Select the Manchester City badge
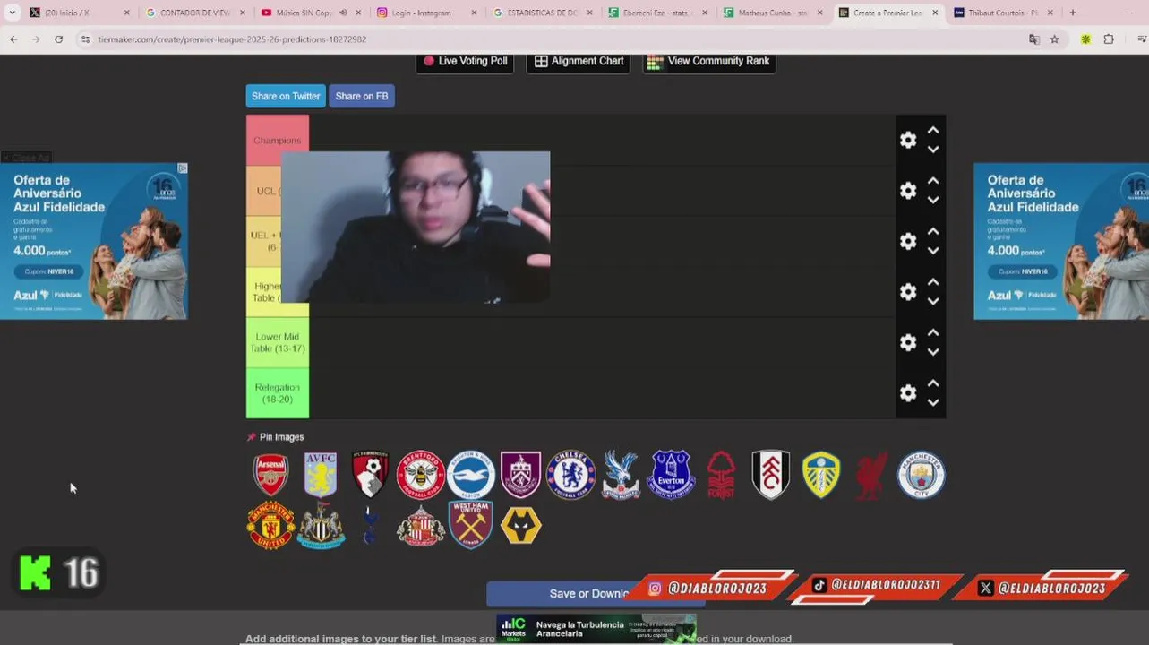Image resolution: width=1149 pixels, height=645 pixels. click(x=922, y=475)
